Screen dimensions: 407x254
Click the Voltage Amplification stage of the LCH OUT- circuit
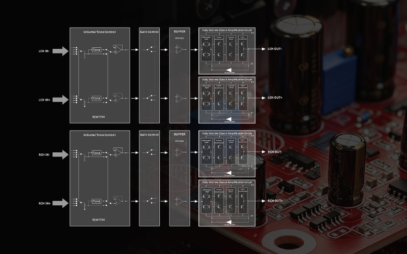(x=219, y=48)
